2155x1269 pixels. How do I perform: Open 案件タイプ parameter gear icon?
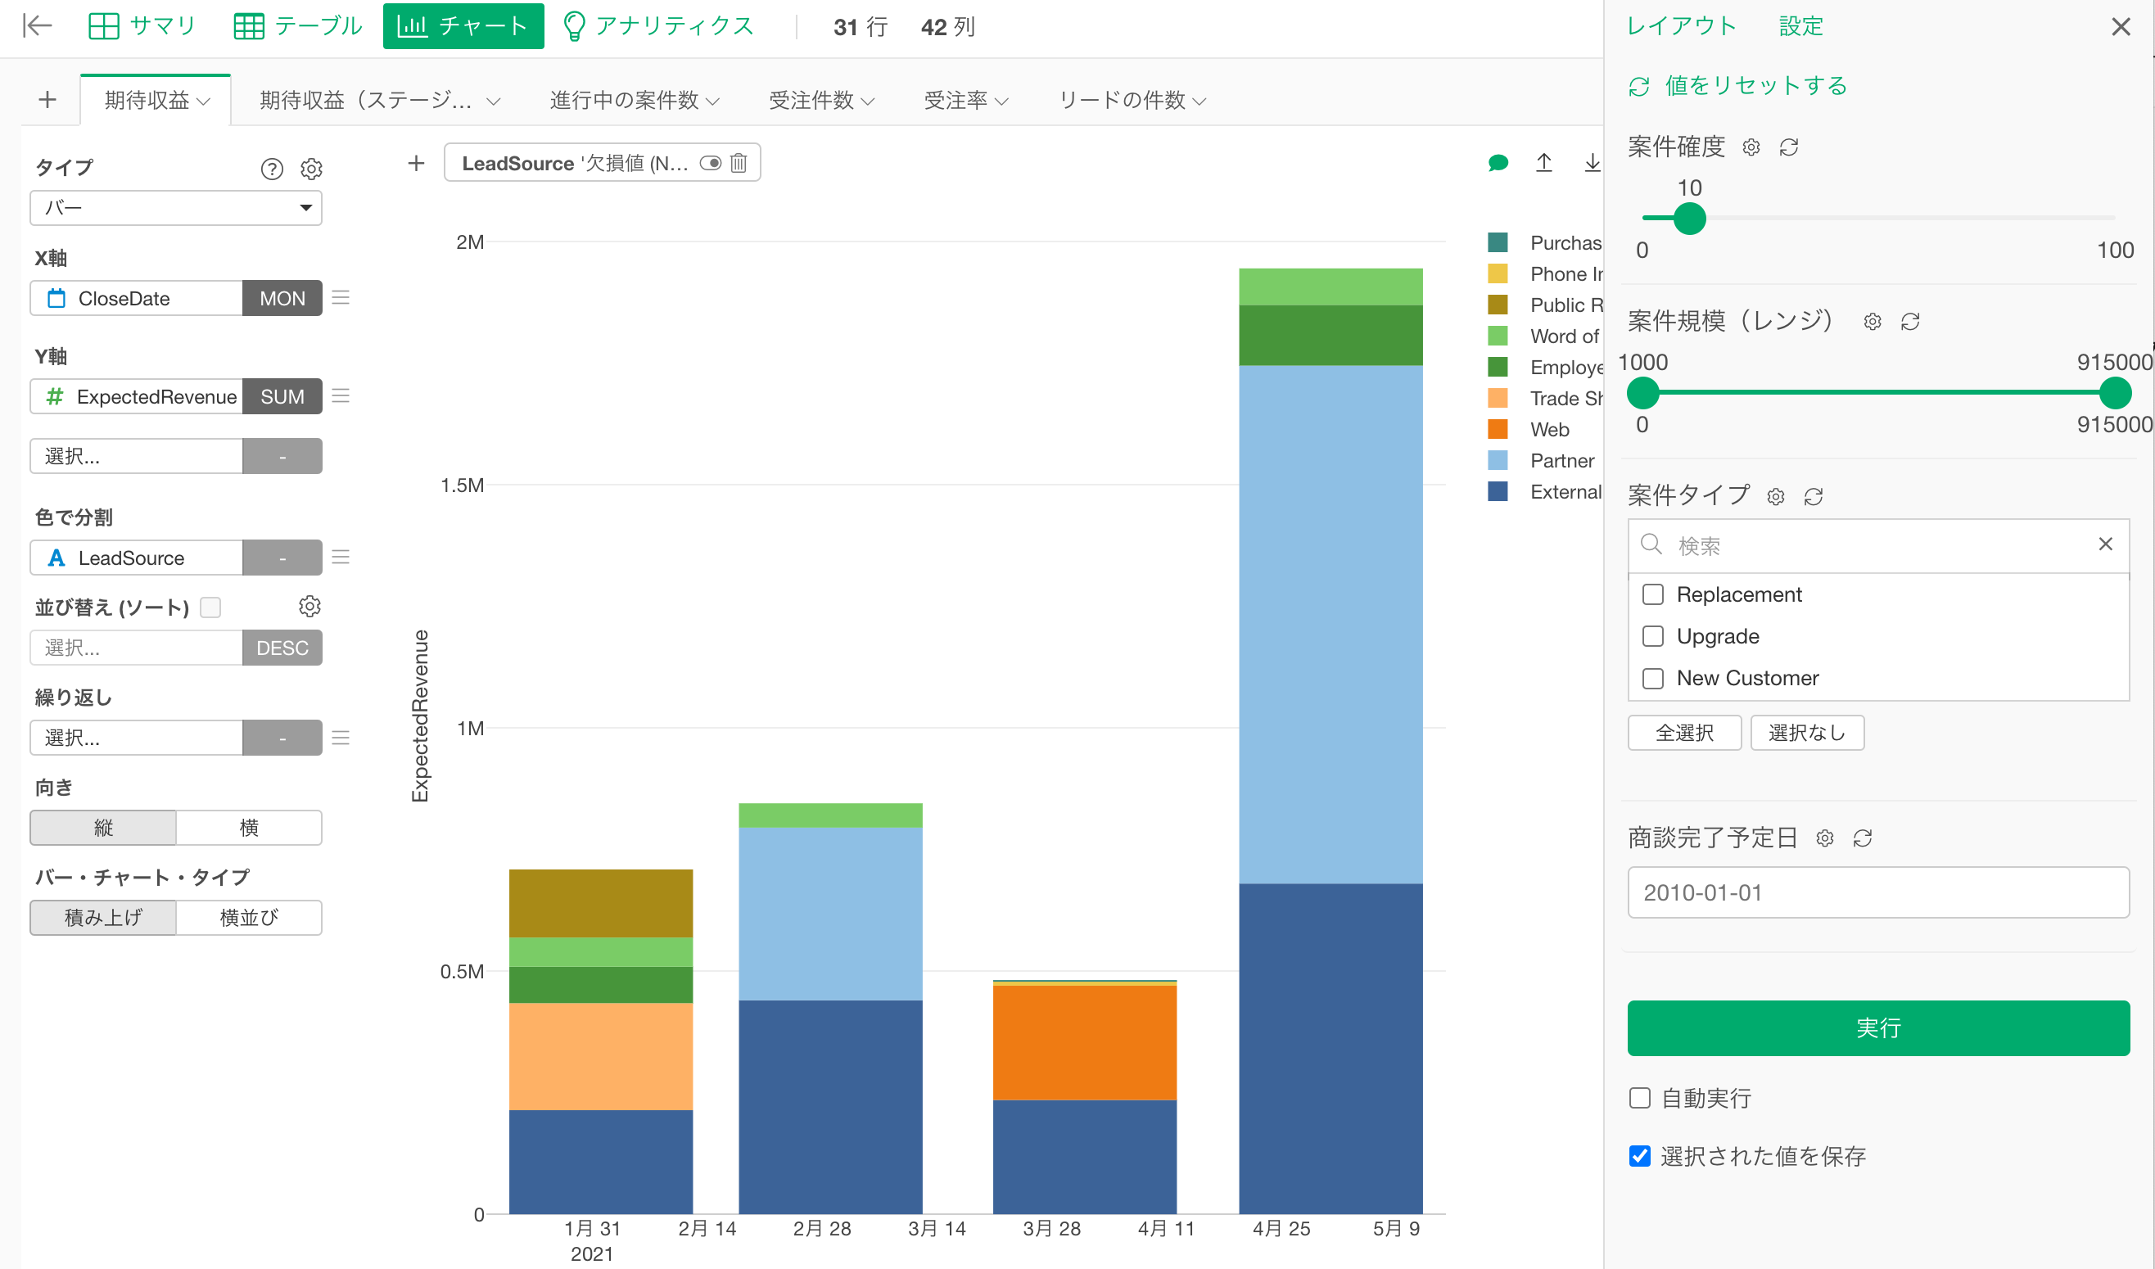1776,497
